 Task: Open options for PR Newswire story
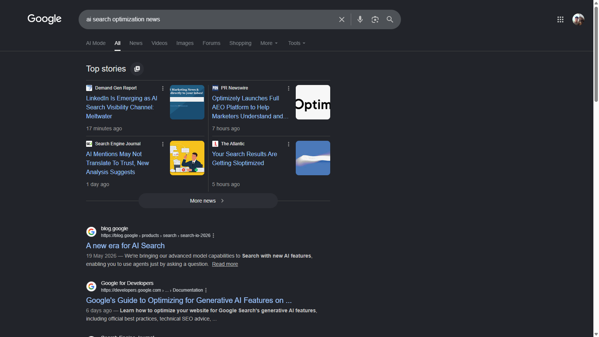[x=289, y=88]
